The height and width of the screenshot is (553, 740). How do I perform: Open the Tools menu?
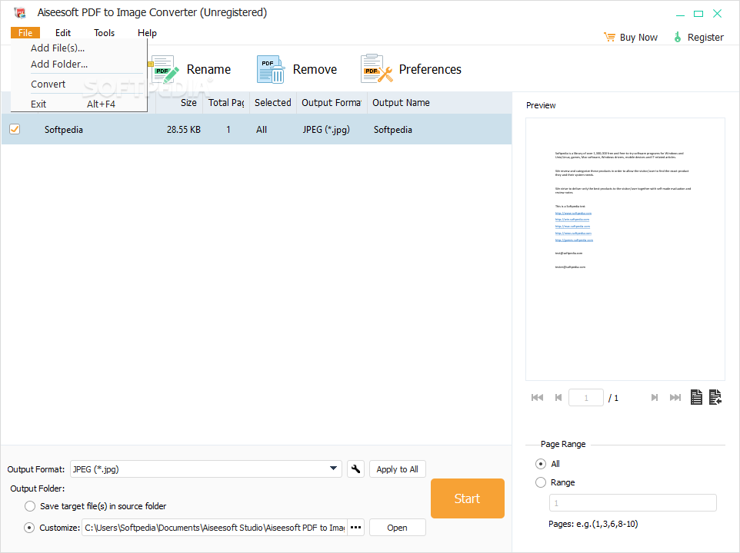pos(105,32)
